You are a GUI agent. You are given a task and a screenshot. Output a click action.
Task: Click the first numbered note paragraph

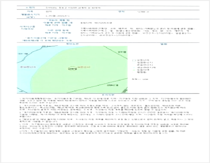pos(105,101)
